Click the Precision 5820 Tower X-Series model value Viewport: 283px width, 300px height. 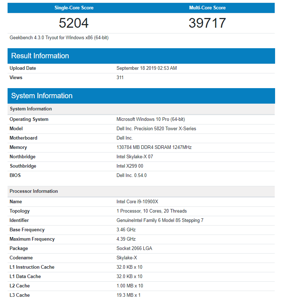(156, 129)
